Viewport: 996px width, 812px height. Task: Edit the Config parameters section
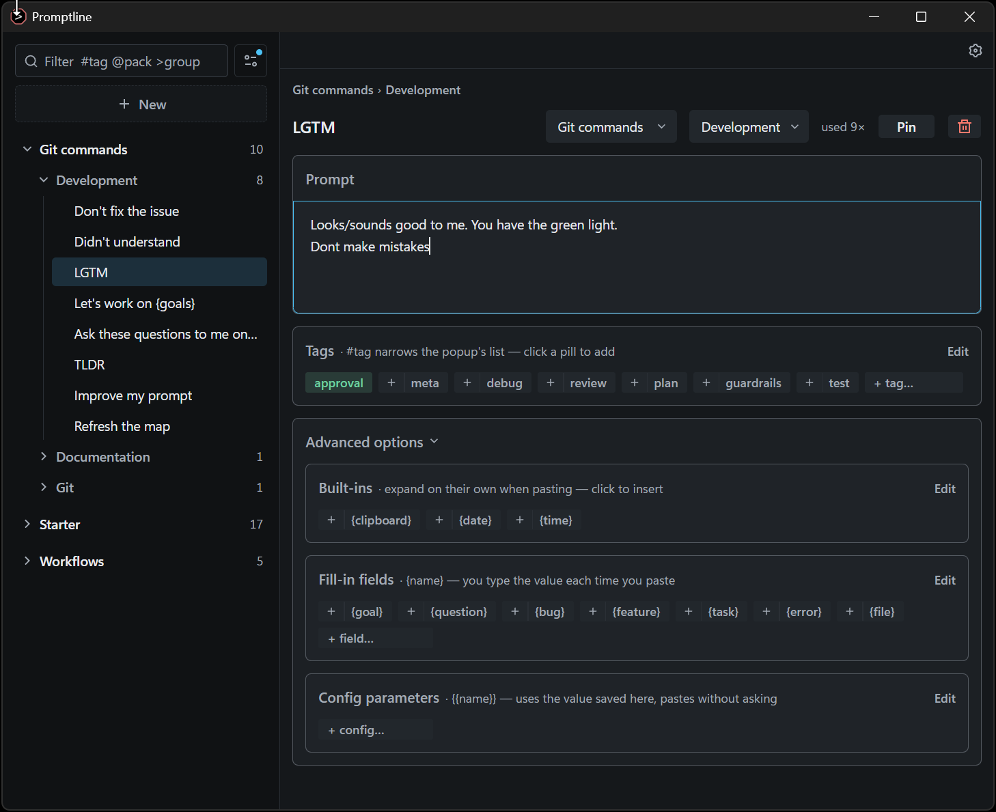945,698
